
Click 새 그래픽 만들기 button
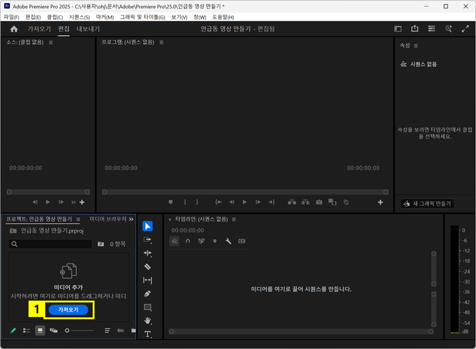427,203
